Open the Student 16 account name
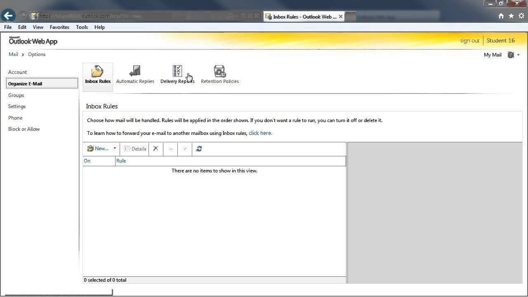528x297 pixels. pyautogui.click(x=501, y=40)
